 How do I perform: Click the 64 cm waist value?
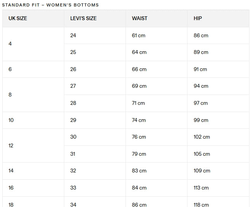[x=139, y=52]
